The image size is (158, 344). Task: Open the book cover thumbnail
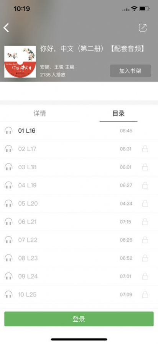tap(20, 62)
